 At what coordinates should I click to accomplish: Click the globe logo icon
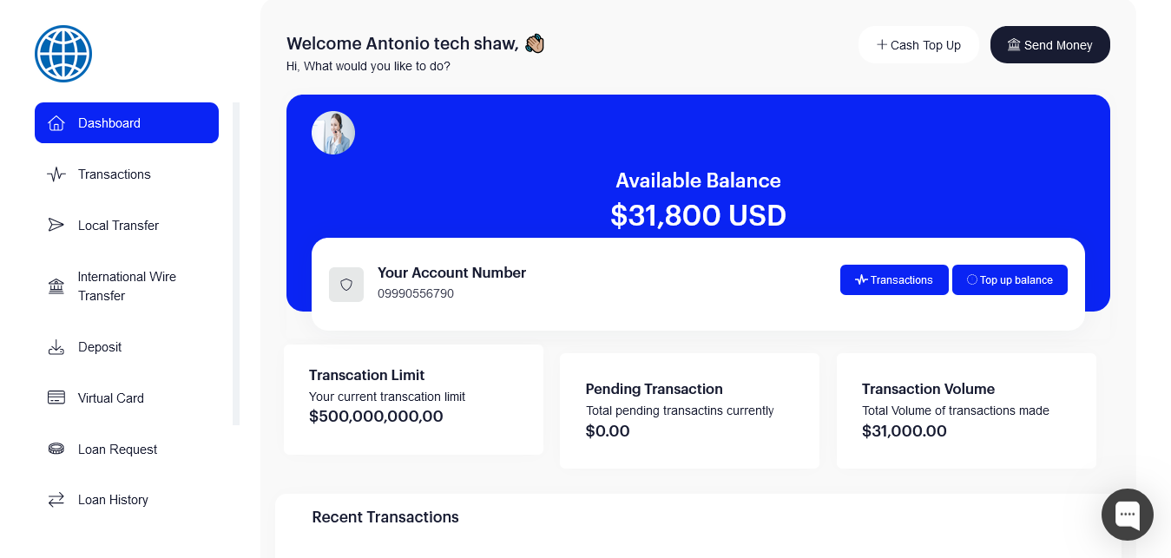tap(63, 54)
